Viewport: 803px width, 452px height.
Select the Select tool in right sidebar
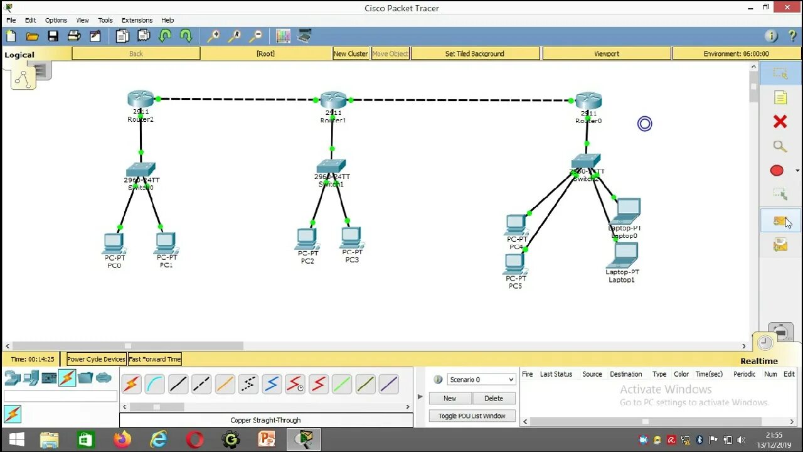(780, 73)
